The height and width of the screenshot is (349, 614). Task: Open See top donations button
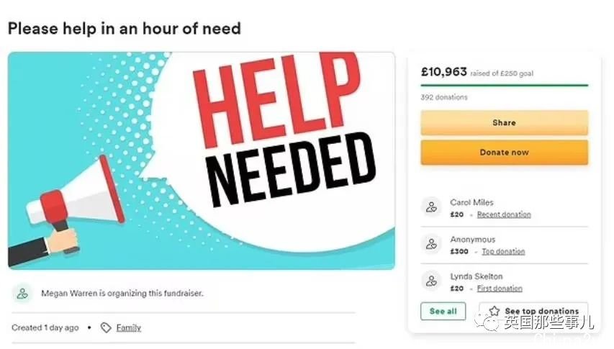[533, 311]
